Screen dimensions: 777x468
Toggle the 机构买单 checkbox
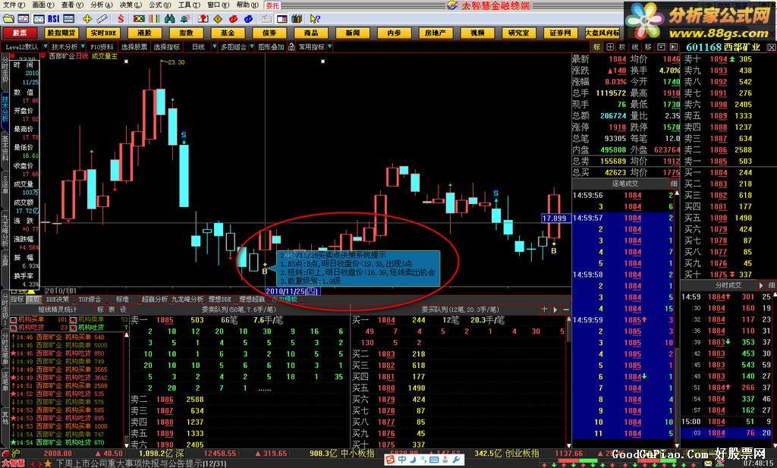click(14, 320)
